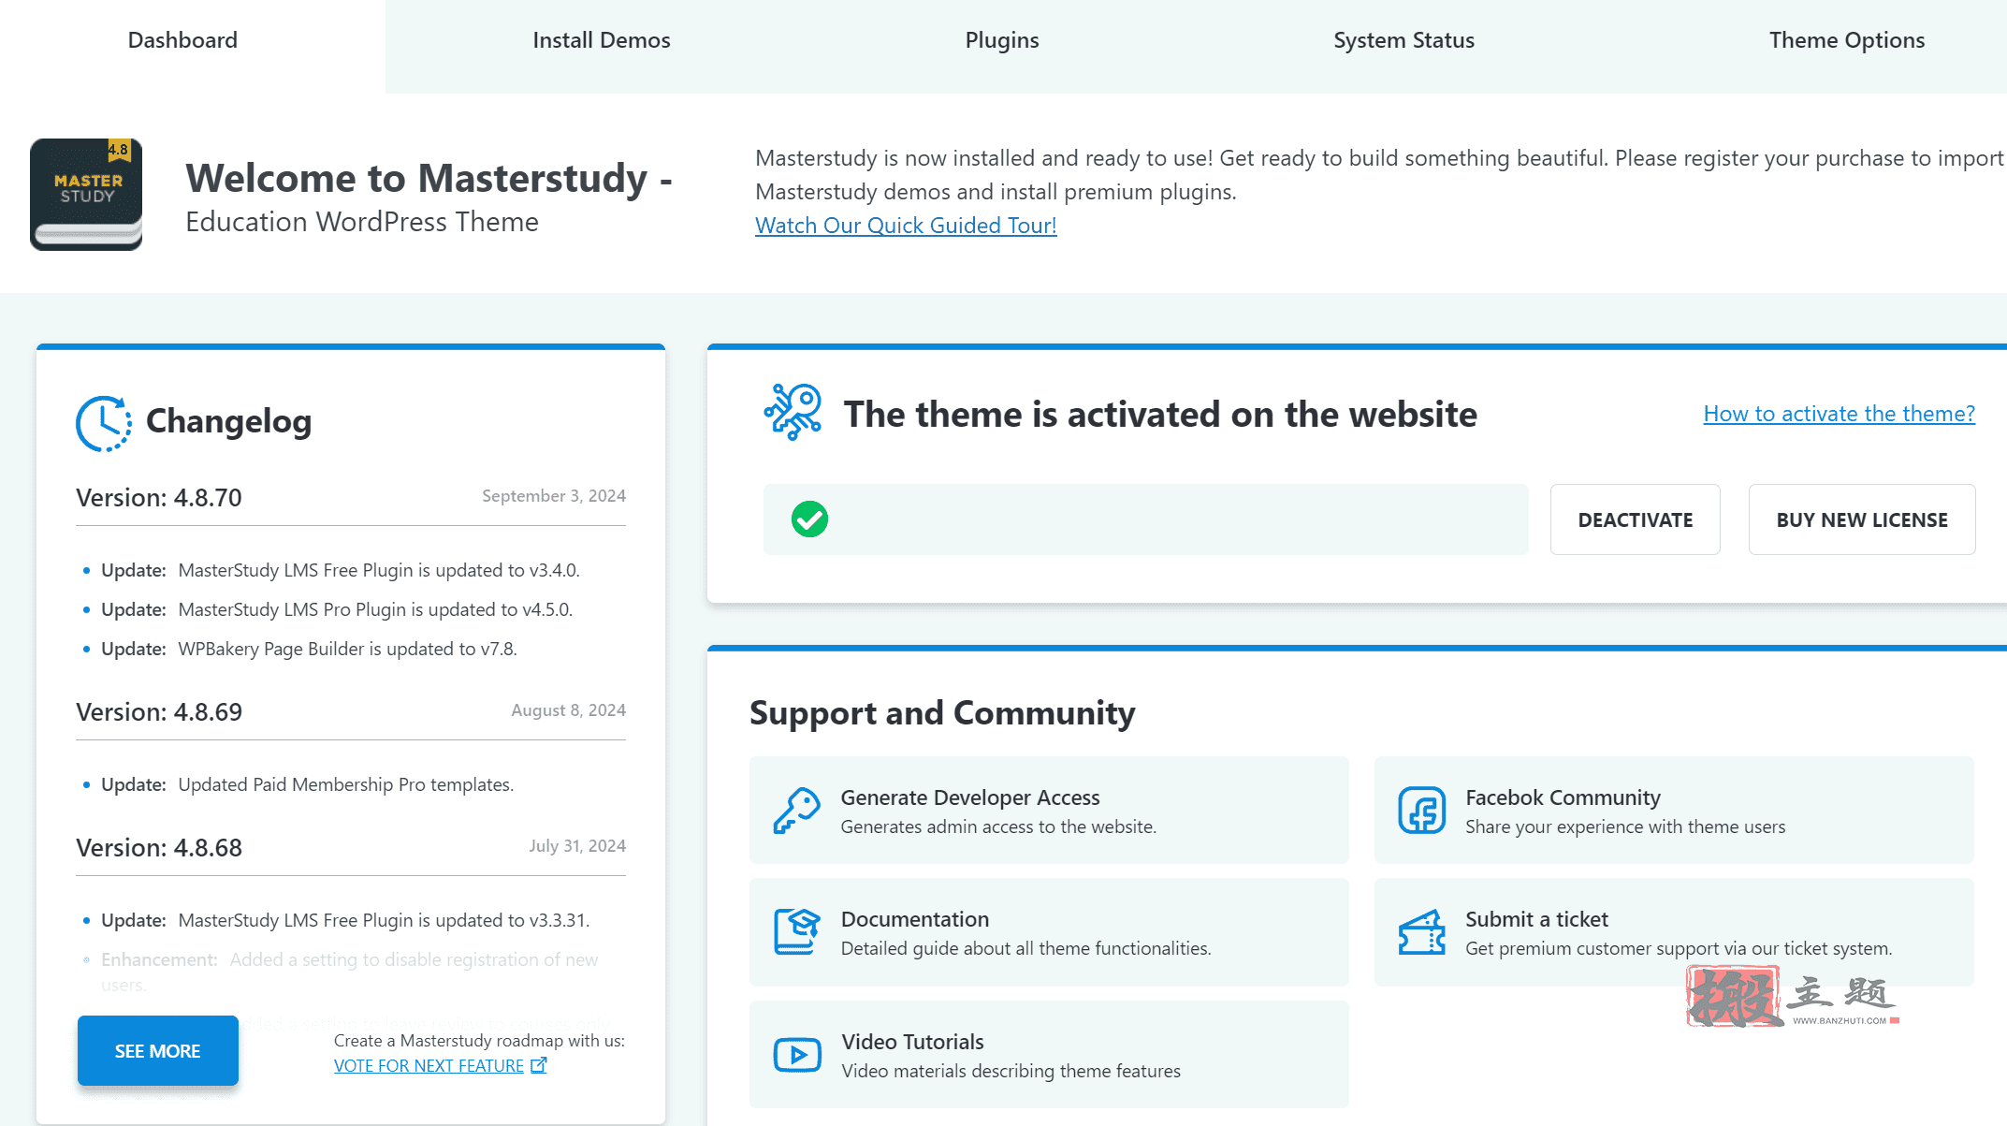Click the Facebook Community icon
The width and height of the screenshot is (2007, 1126).
click(x=1421, y=811)
